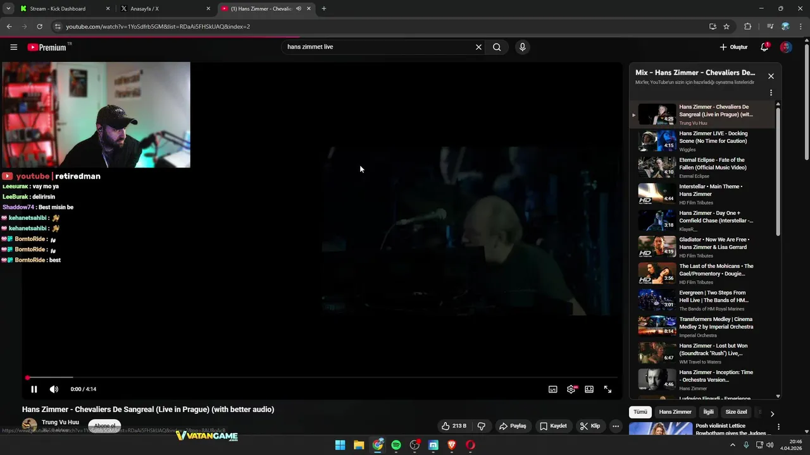Open options for Posh violinist Lettice video
Screen dimensions: 810x455
point(778,427)
